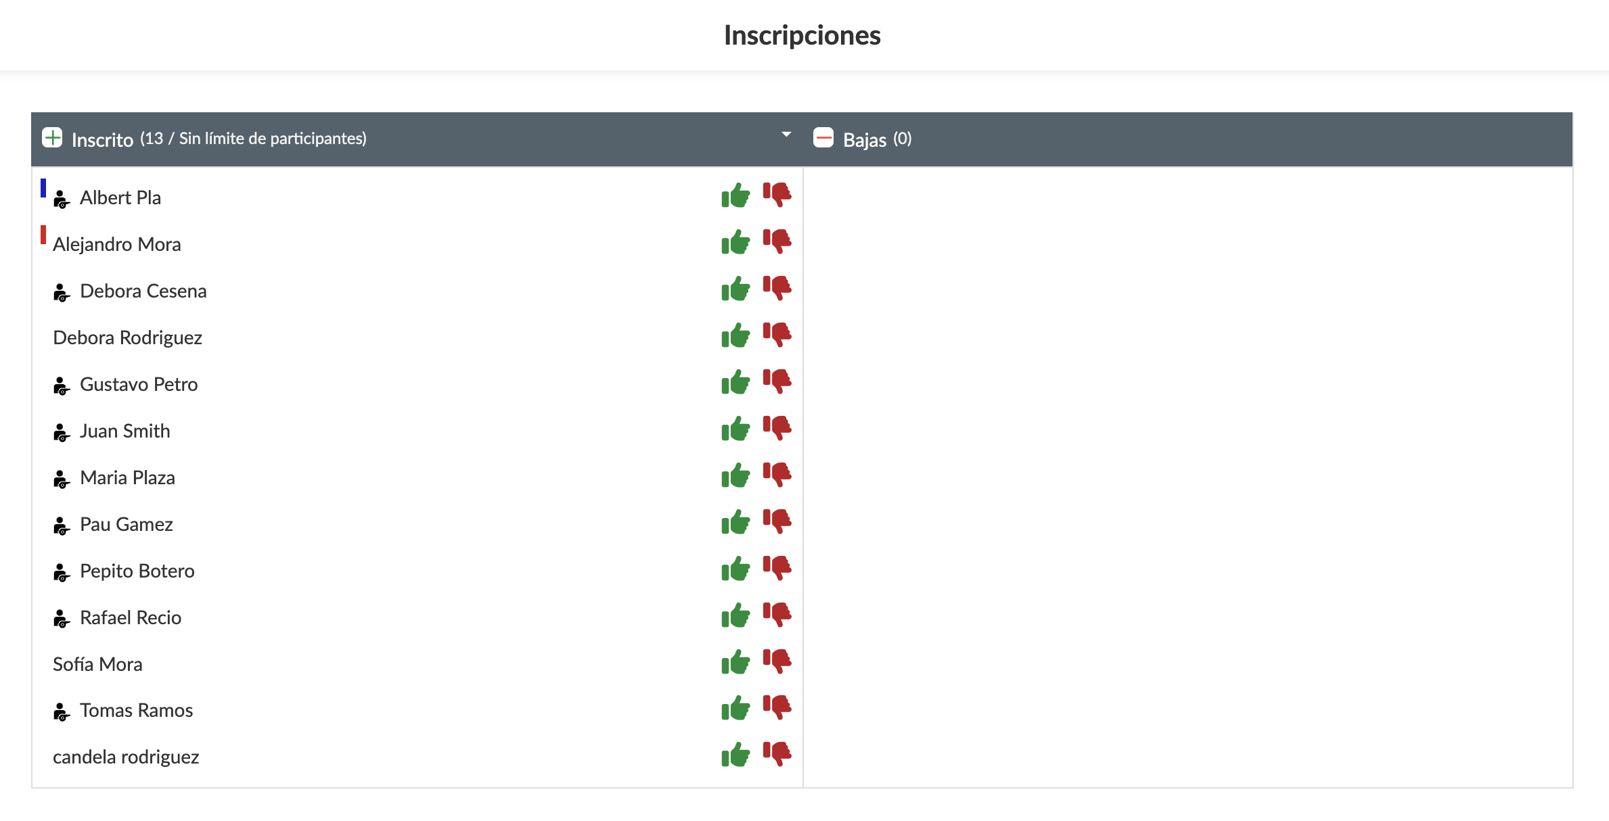Screen dimensions: 1609x821
Task: Click the green plus icon next to Inscrito
Action: 52,138
